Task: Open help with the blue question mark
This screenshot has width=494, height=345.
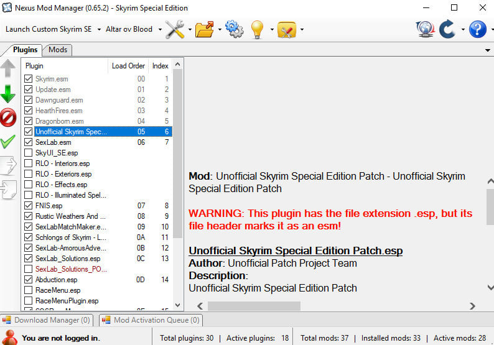Action: pos(478,29)
